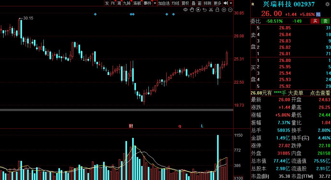
Task: Click the 发 toolbar button
Action: (x=107, y=3)
